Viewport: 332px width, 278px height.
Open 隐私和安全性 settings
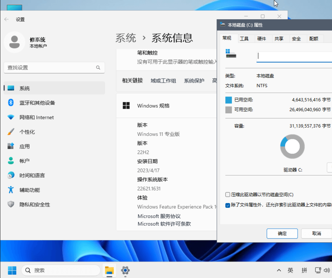(55, 204)
